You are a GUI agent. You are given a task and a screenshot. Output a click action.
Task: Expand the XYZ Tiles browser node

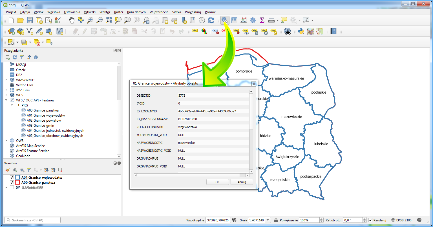coord(6,90)
